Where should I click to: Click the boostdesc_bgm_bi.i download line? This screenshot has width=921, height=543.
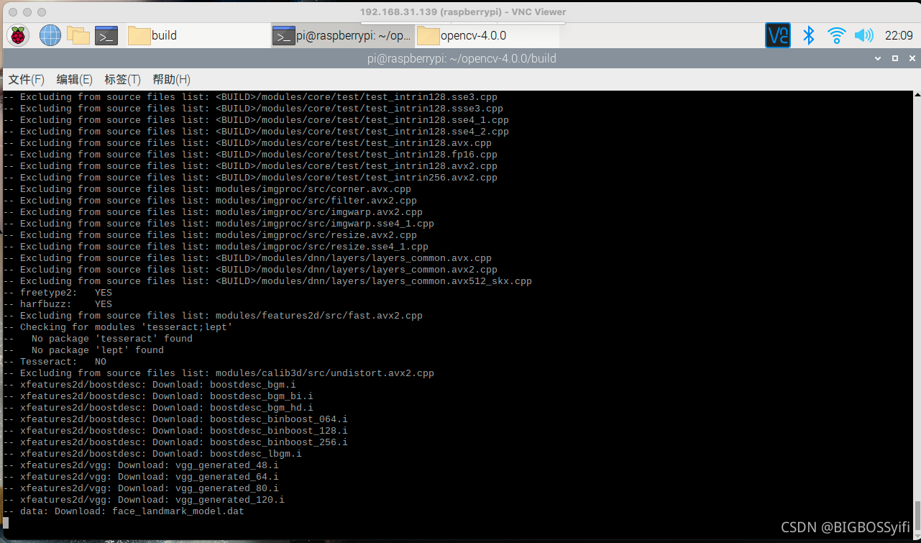158,396
